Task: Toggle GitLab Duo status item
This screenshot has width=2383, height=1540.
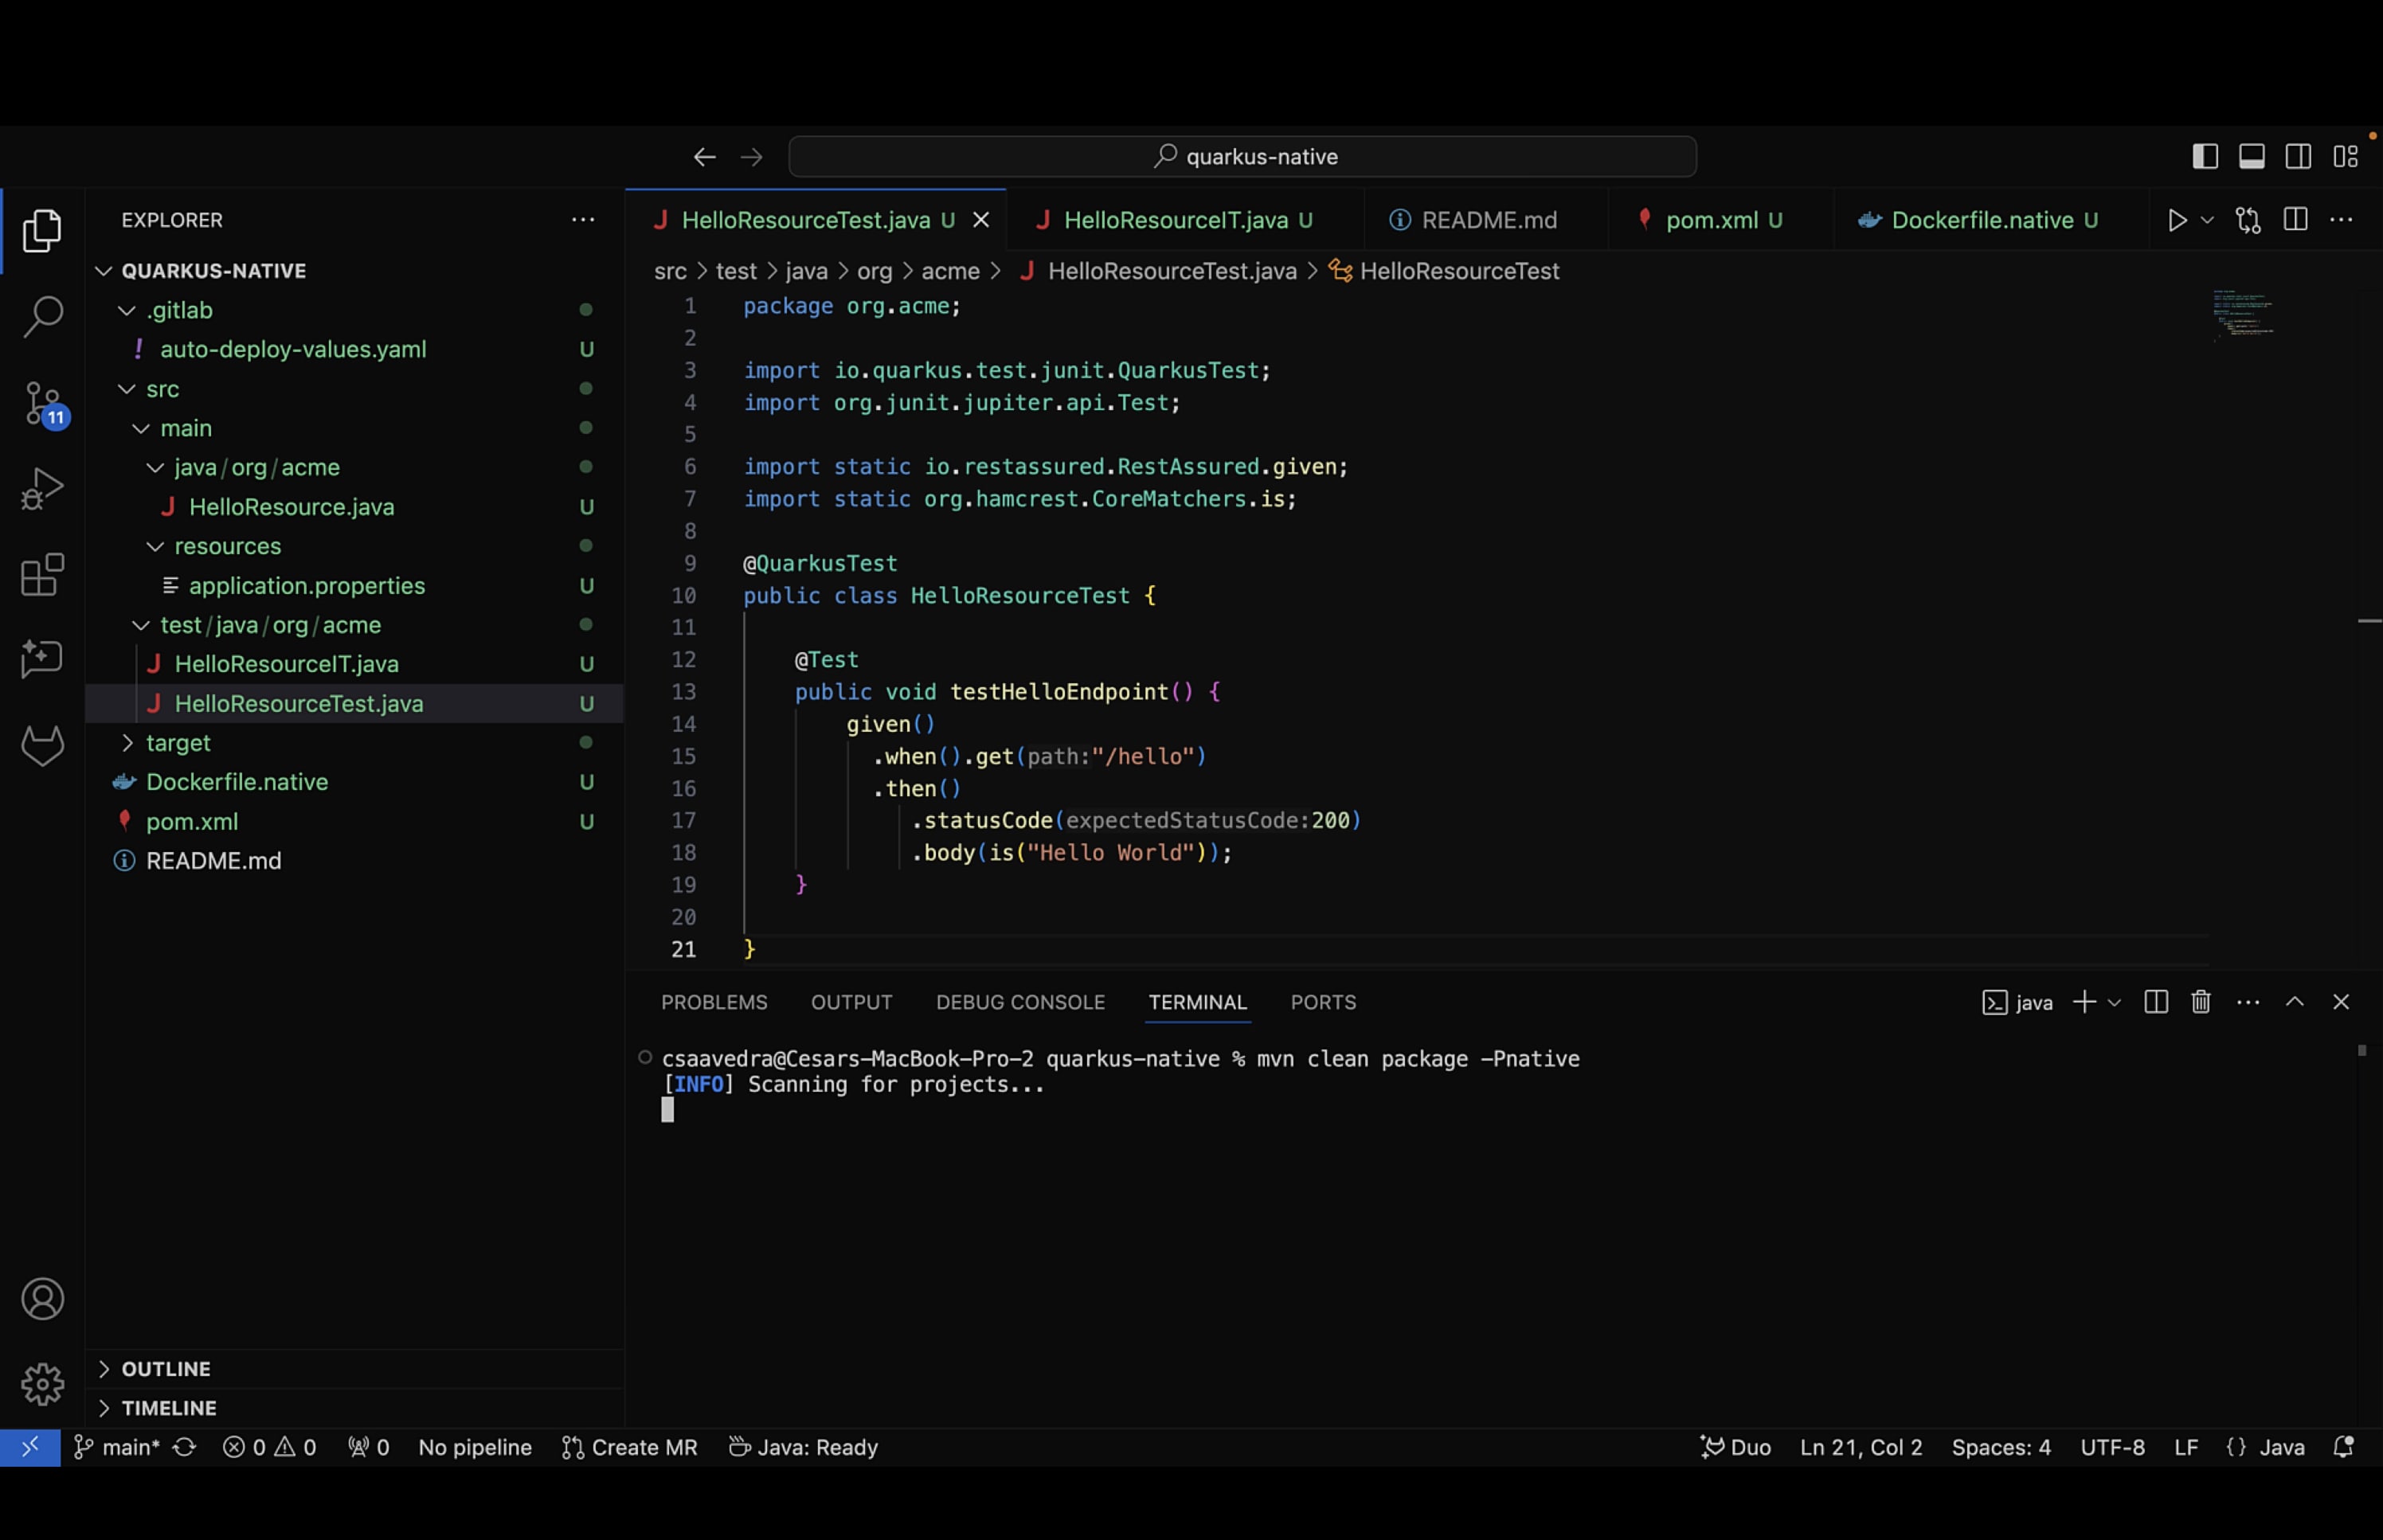Action: tap(1735, 1447)
